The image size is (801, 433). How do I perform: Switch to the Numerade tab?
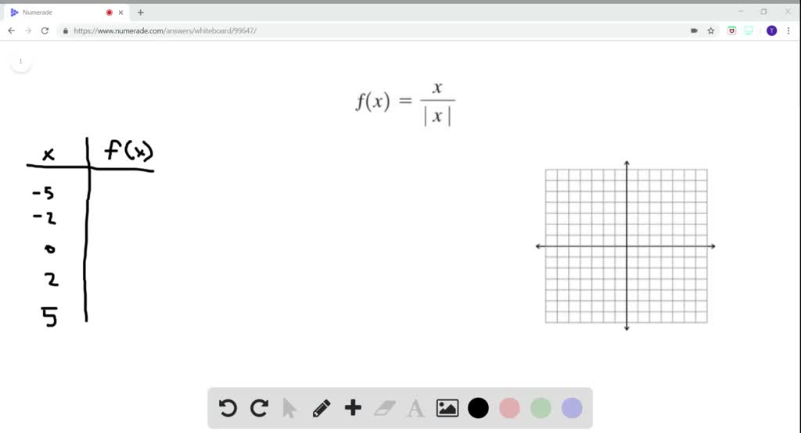coord(66,13)
